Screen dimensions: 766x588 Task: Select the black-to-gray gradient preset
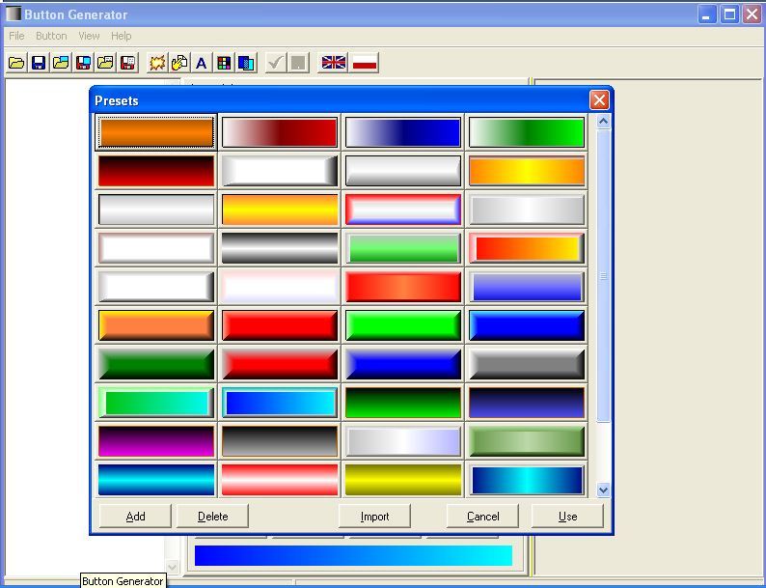pos(280,441)
